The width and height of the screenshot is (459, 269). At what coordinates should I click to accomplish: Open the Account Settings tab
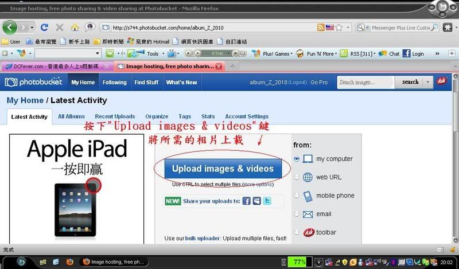pyautogui.click(x=247, y=116)
